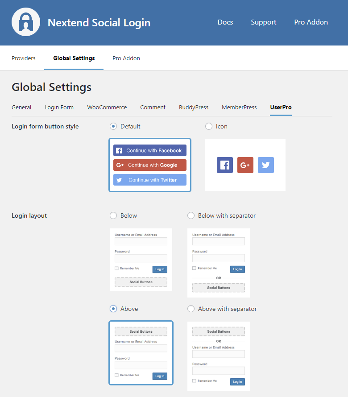Open the Support link in header
The height and width of the screenshot is (397, 348).
263,22
